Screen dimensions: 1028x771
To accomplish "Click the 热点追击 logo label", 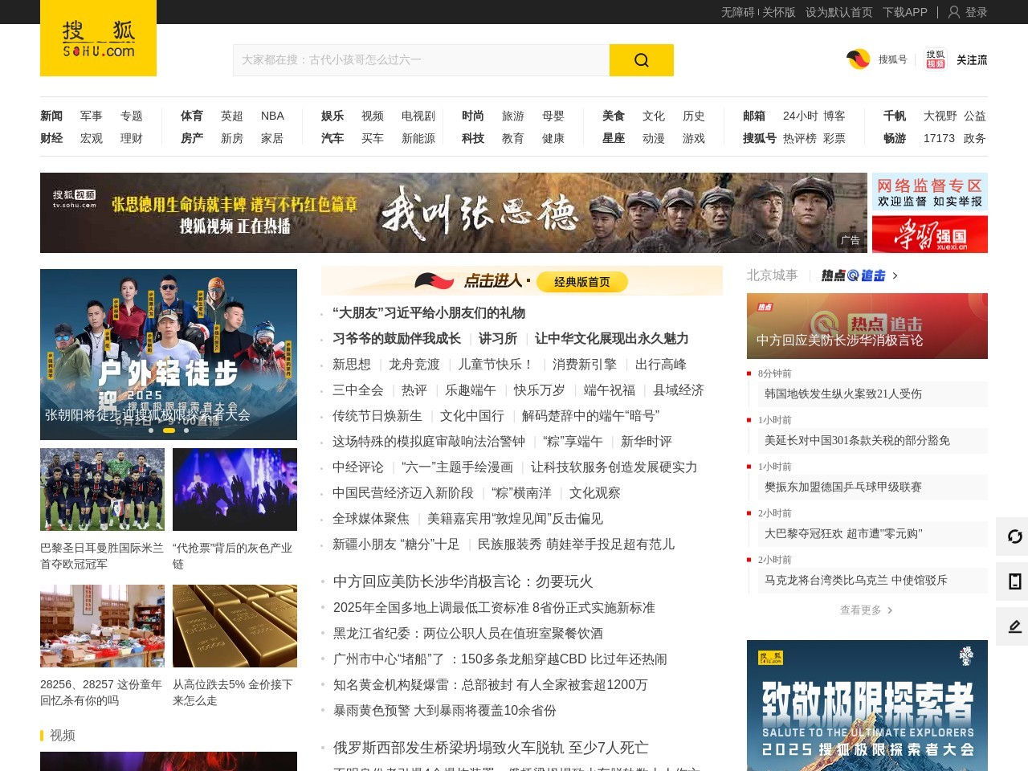I will [x=853, y=275].
